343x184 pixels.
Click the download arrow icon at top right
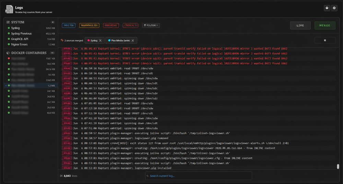[x=327, y=8]
